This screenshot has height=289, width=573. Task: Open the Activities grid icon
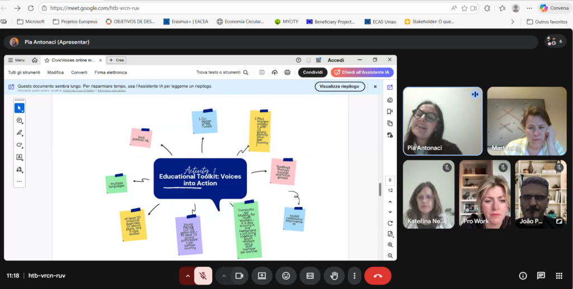558,276
